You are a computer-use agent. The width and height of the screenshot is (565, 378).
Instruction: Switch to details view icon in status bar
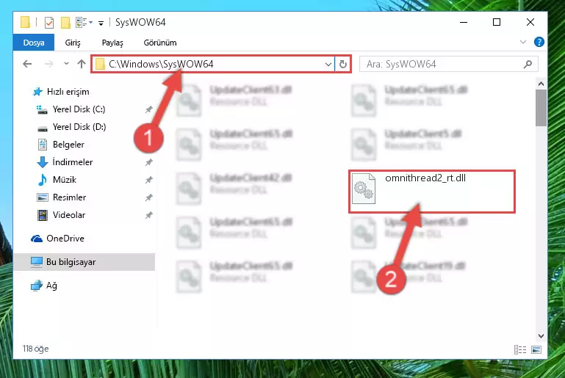coord(520,349)
